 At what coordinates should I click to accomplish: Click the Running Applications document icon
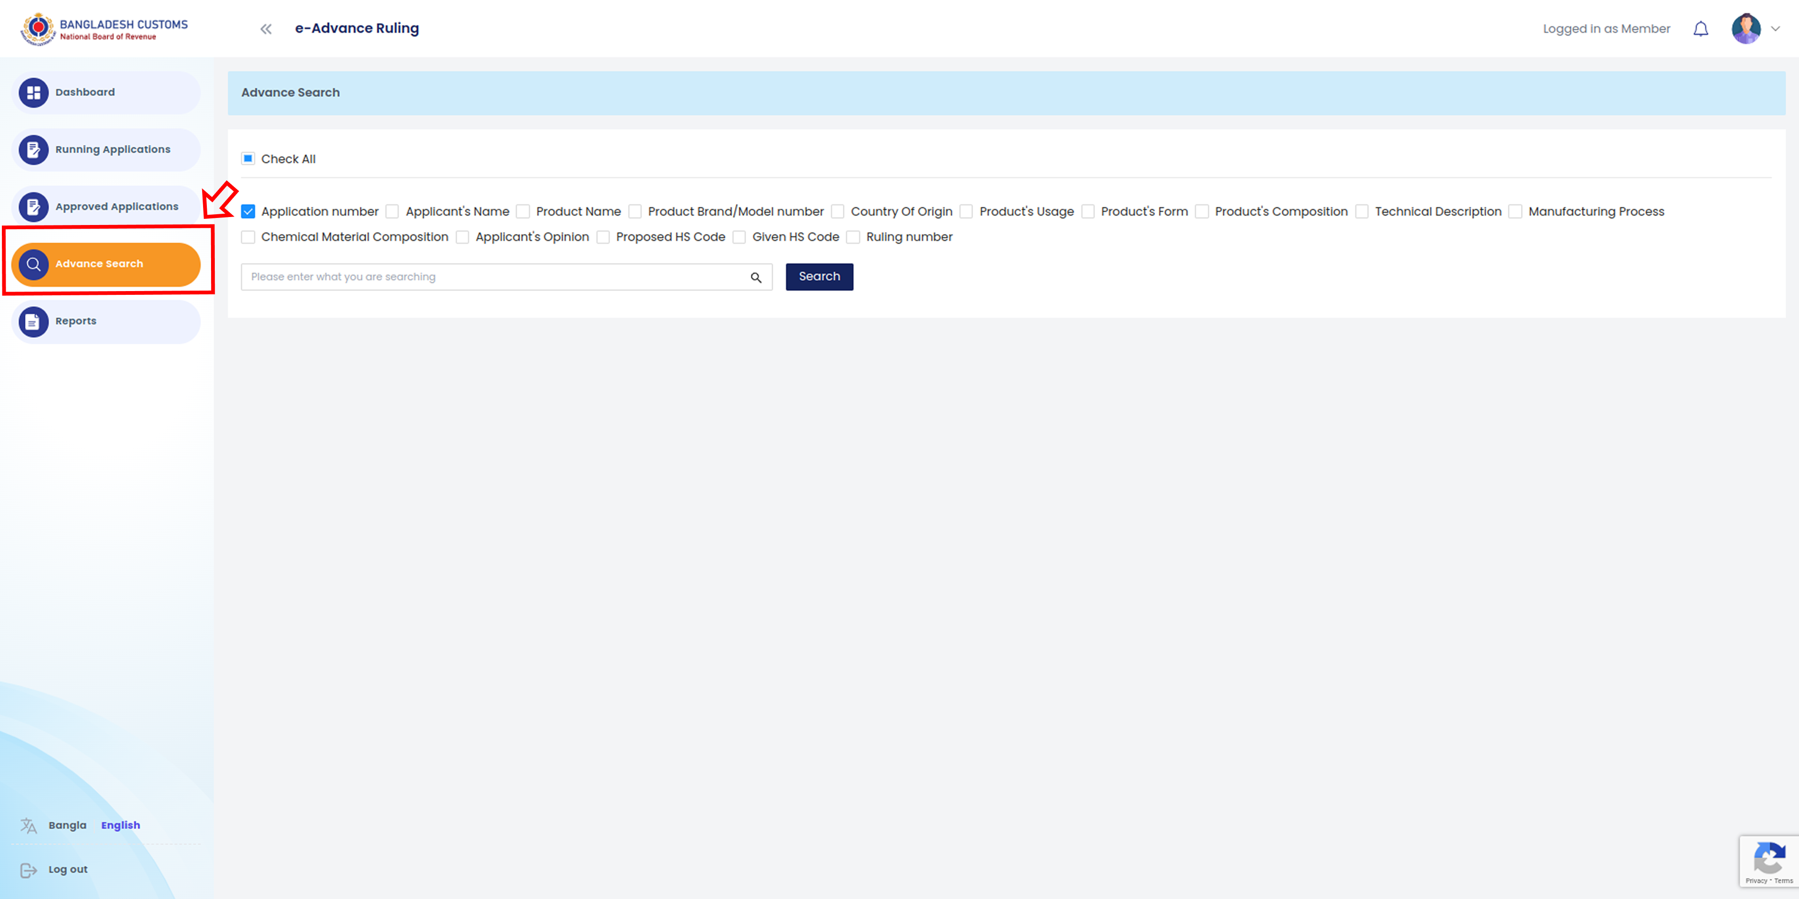[33, 150]
